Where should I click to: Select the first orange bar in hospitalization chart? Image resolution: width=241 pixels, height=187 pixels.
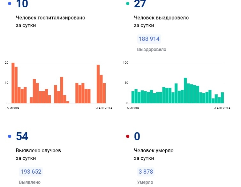point(13,83)
